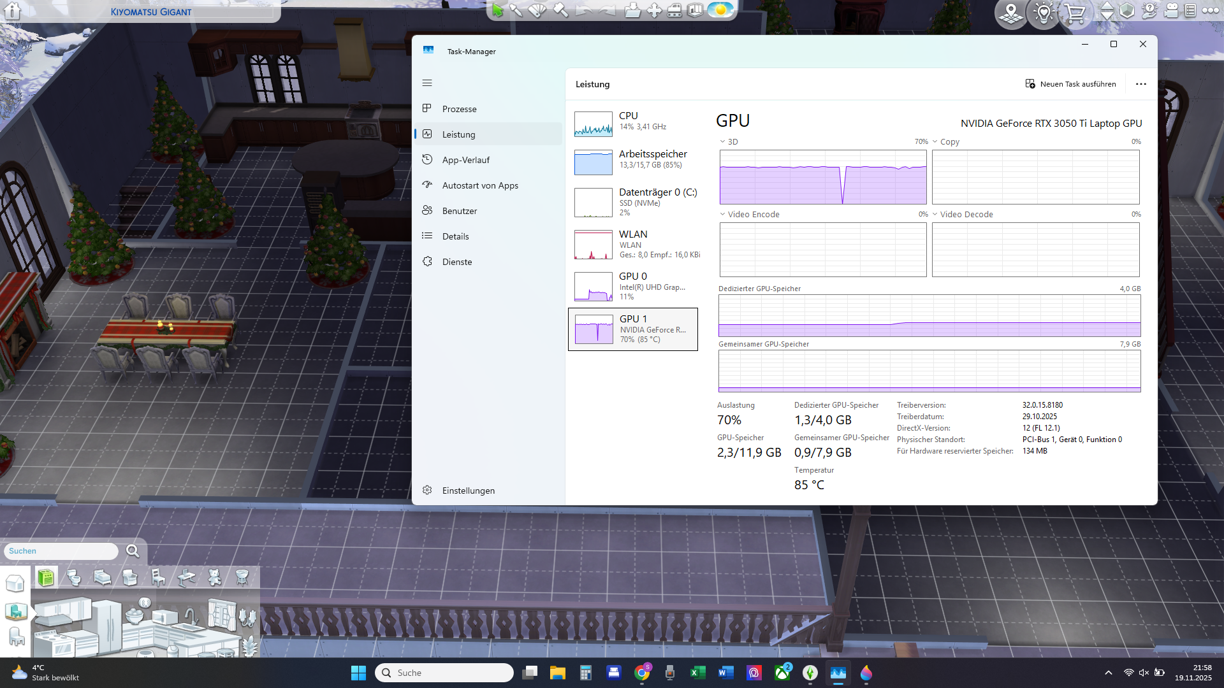Open the bathroom room category with toilet icon
The width and height of the screenshot is (1224, 688).
click(74, 577)
